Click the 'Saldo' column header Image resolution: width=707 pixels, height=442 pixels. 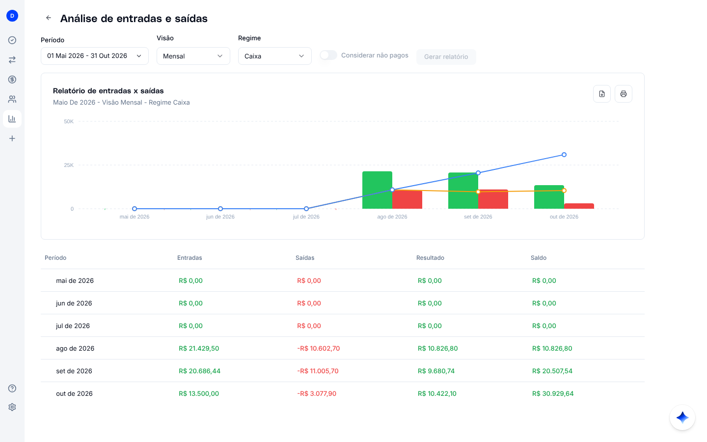tap(539, 258)
